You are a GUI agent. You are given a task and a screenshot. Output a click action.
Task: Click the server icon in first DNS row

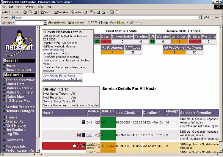(83, 122)
